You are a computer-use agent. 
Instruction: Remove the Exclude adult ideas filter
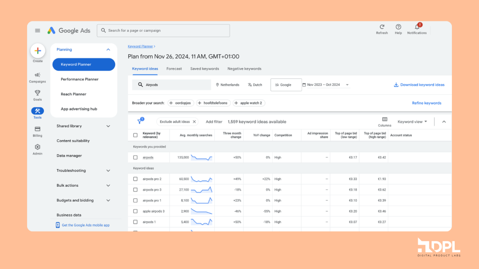[x=194, y=122]
